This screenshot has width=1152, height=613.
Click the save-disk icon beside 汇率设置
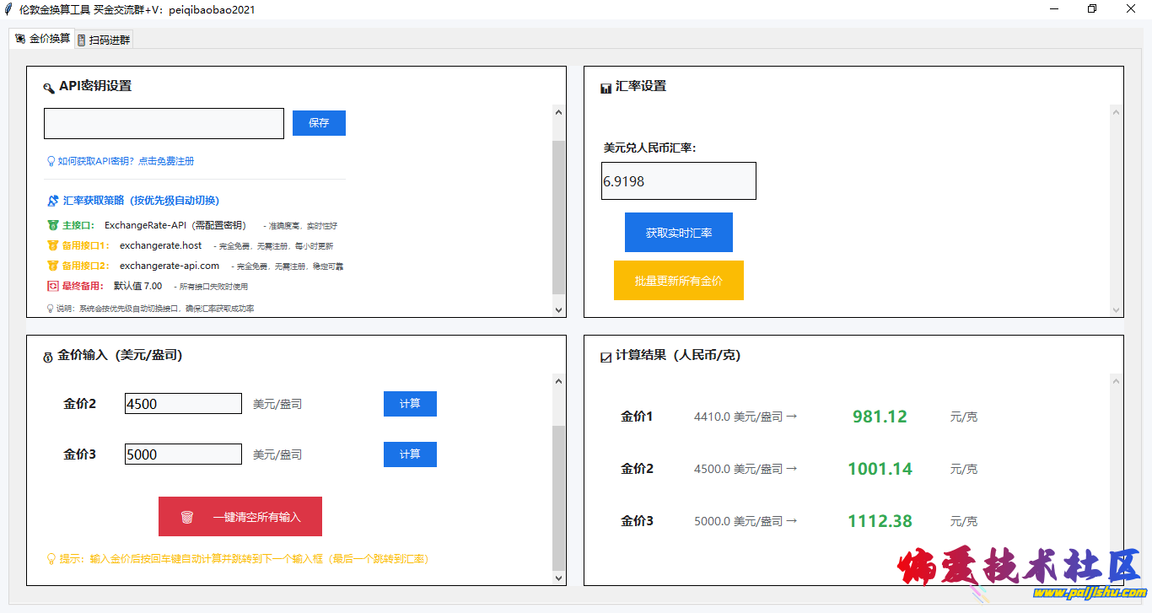click(606, 87)
